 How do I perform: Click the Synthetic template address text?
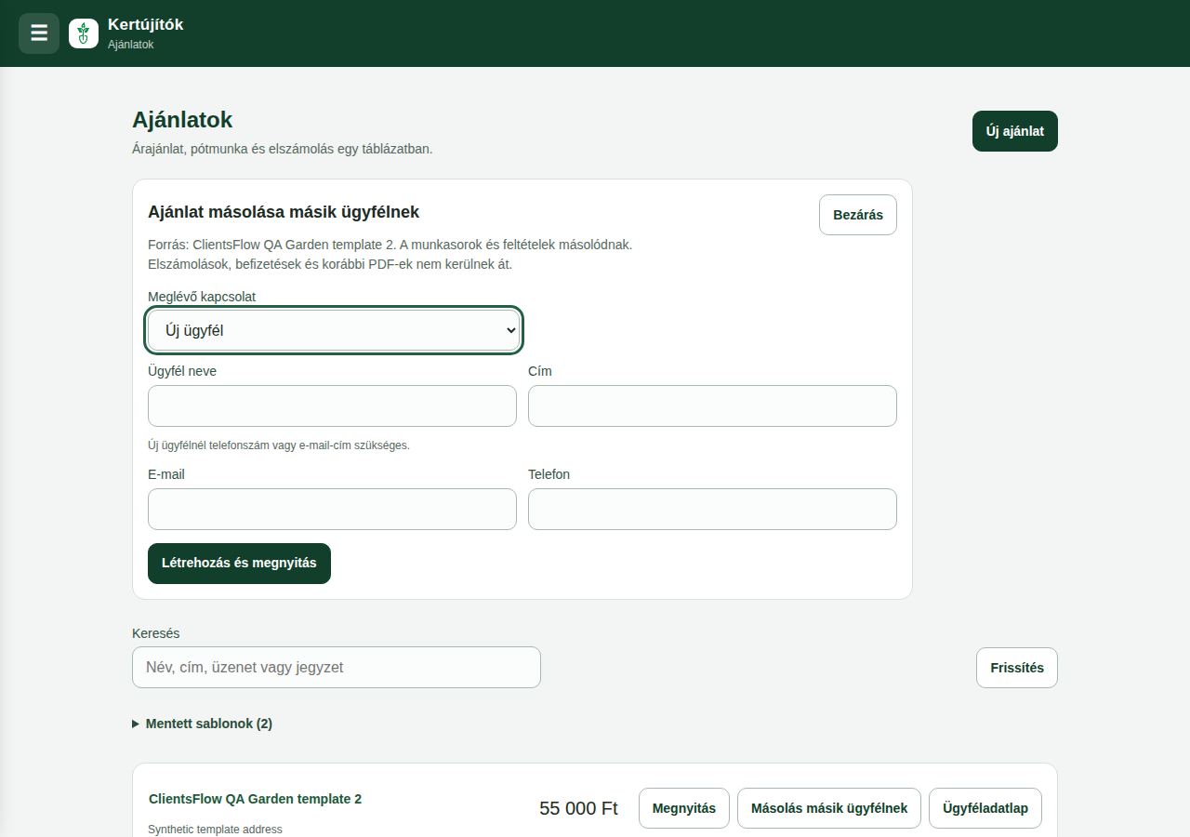[216, 830]
